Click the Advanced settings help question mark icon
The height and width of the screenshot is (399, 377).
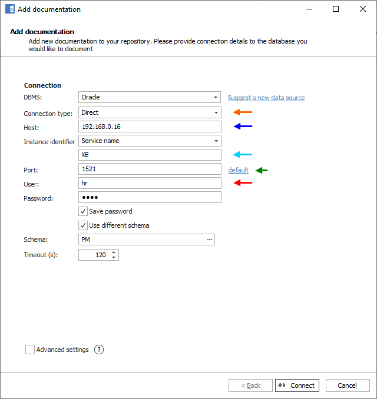99,350
